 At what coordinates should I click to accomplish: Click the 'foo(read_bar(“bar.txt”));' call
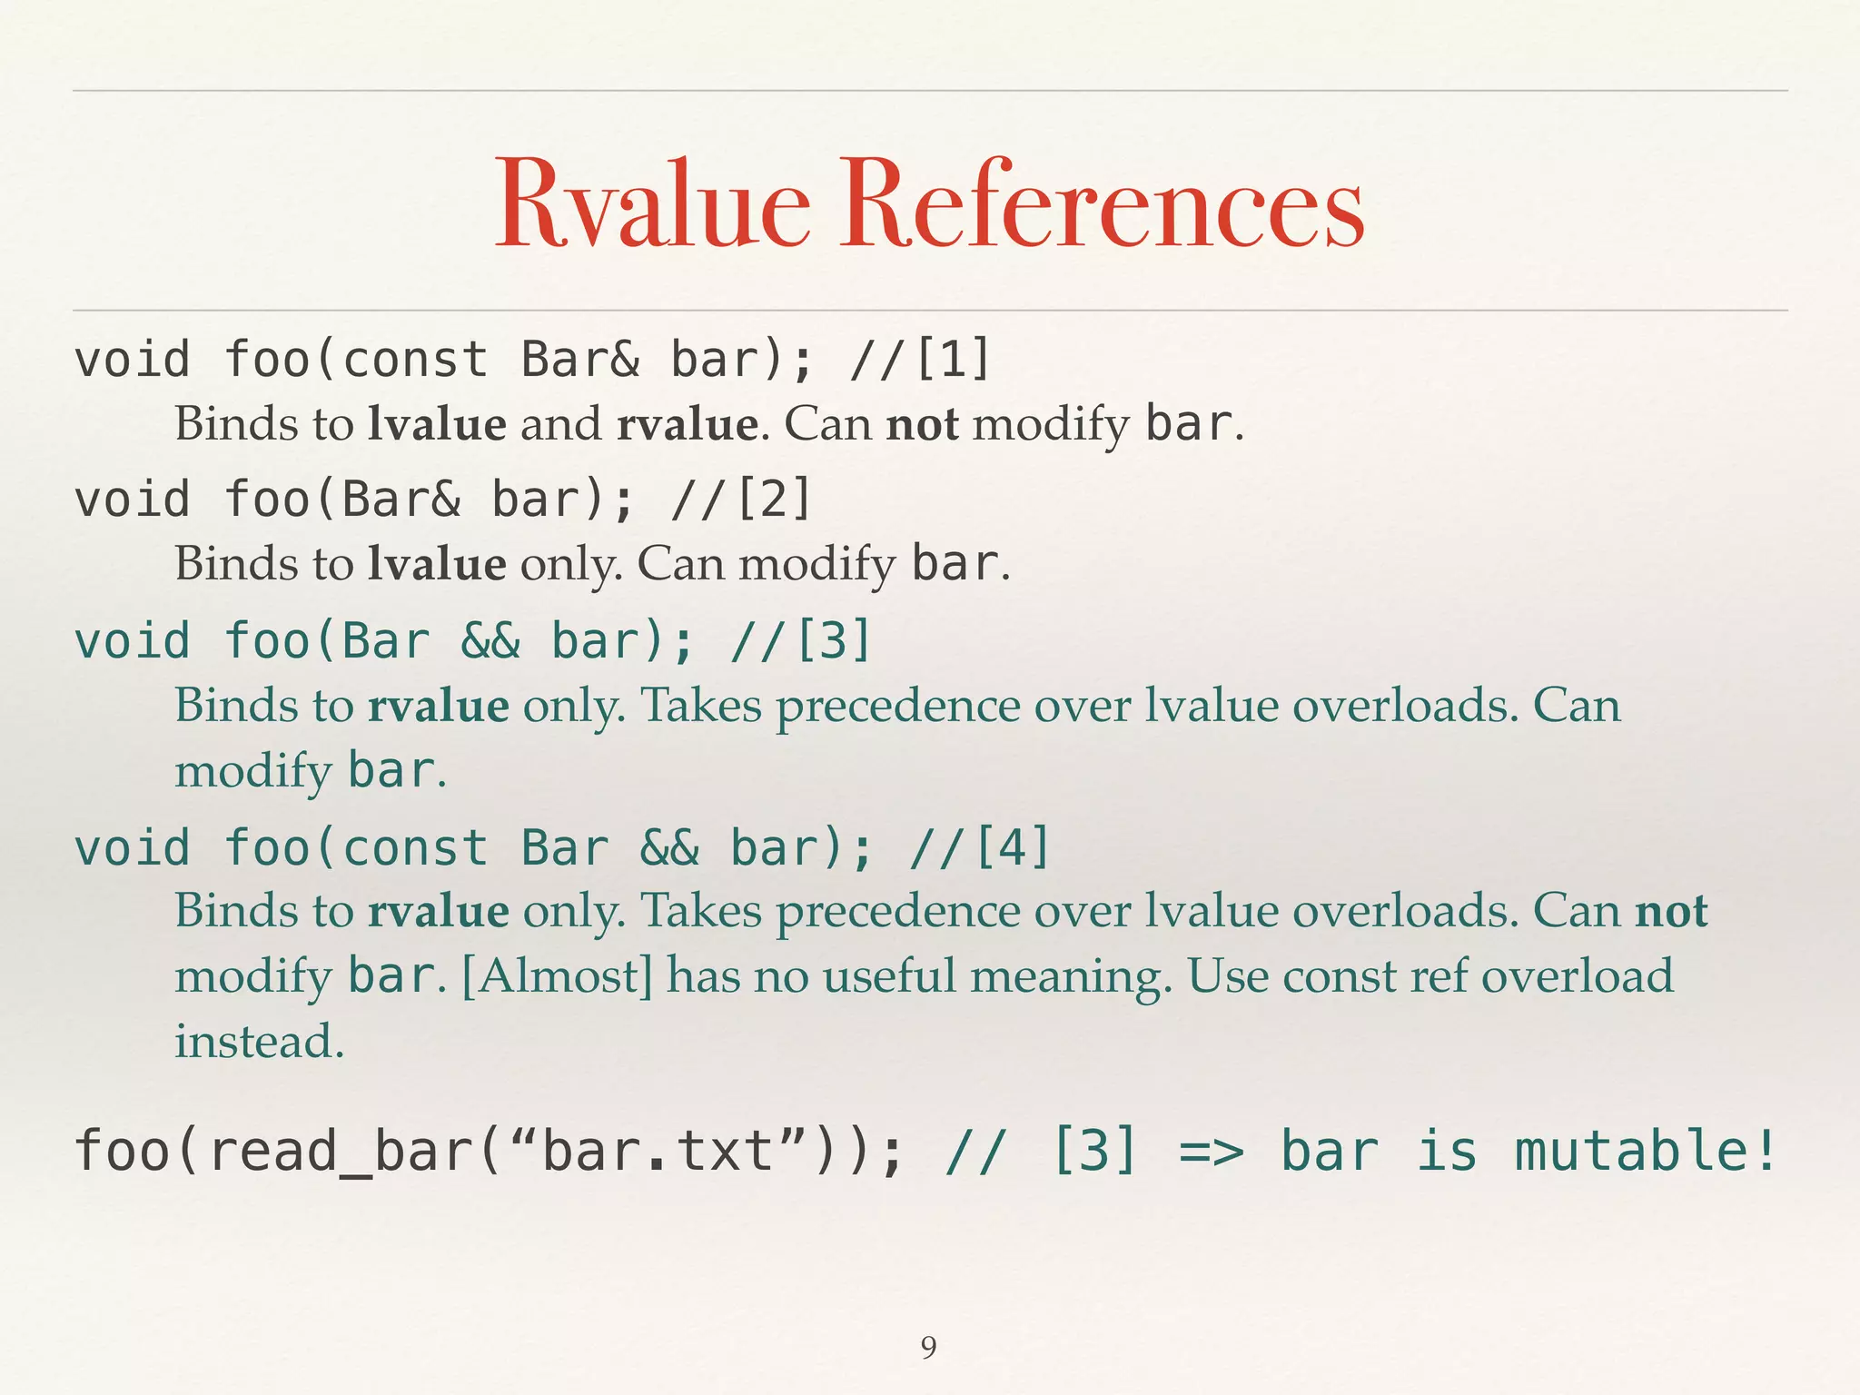(489, 1151)
